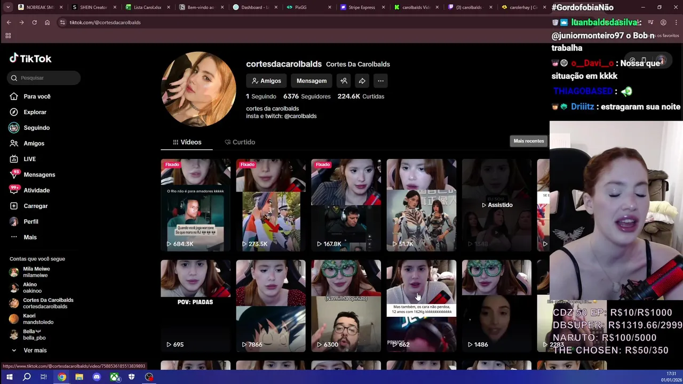The width and height of the screenshot is (683, 384).
Task: Open followed account Akino oakinoo
Action: coord(26,287)
